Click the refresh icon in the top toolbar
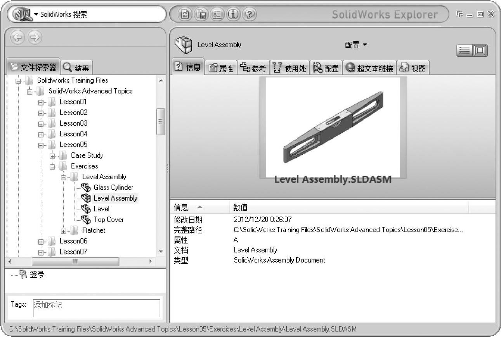The image size is (501, 337). pyautogui.click(x=185, y=15)
